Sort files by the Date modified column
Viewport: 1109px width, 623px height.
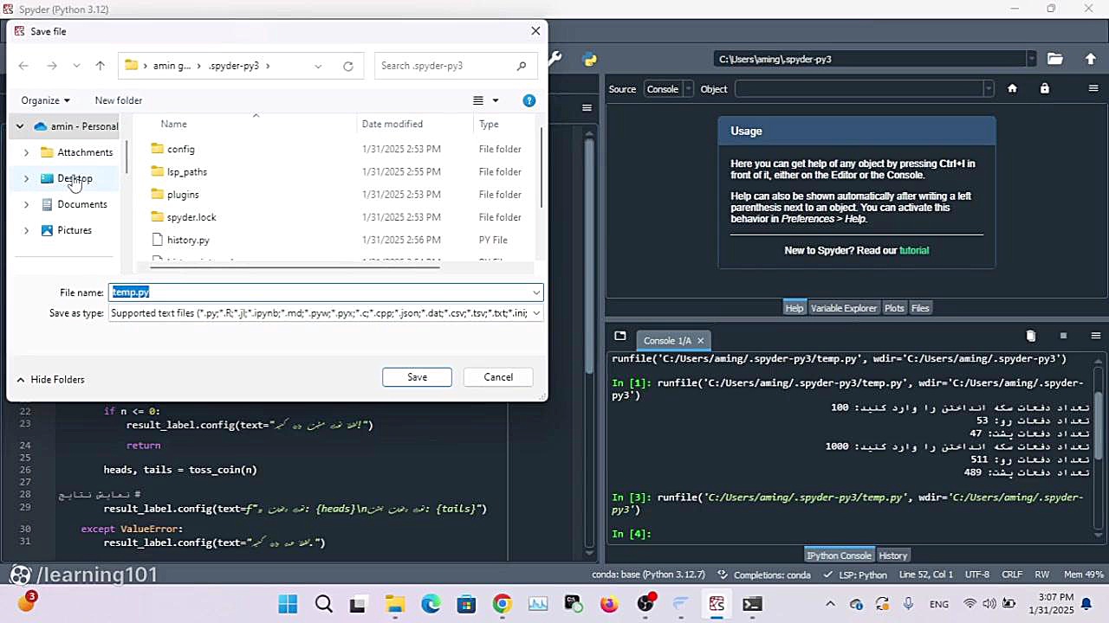(x=392, y=124)
